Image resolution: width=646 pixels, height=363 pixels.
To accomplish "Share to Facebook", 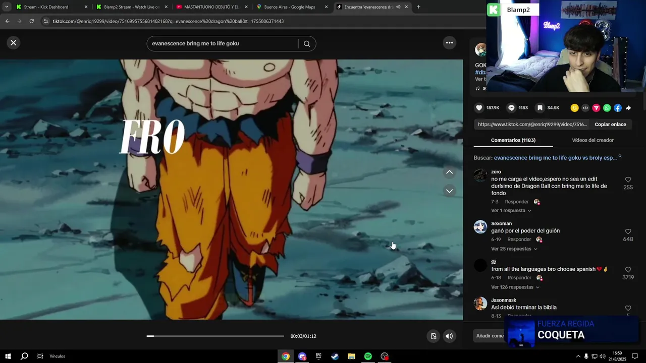I will [618, 108].
